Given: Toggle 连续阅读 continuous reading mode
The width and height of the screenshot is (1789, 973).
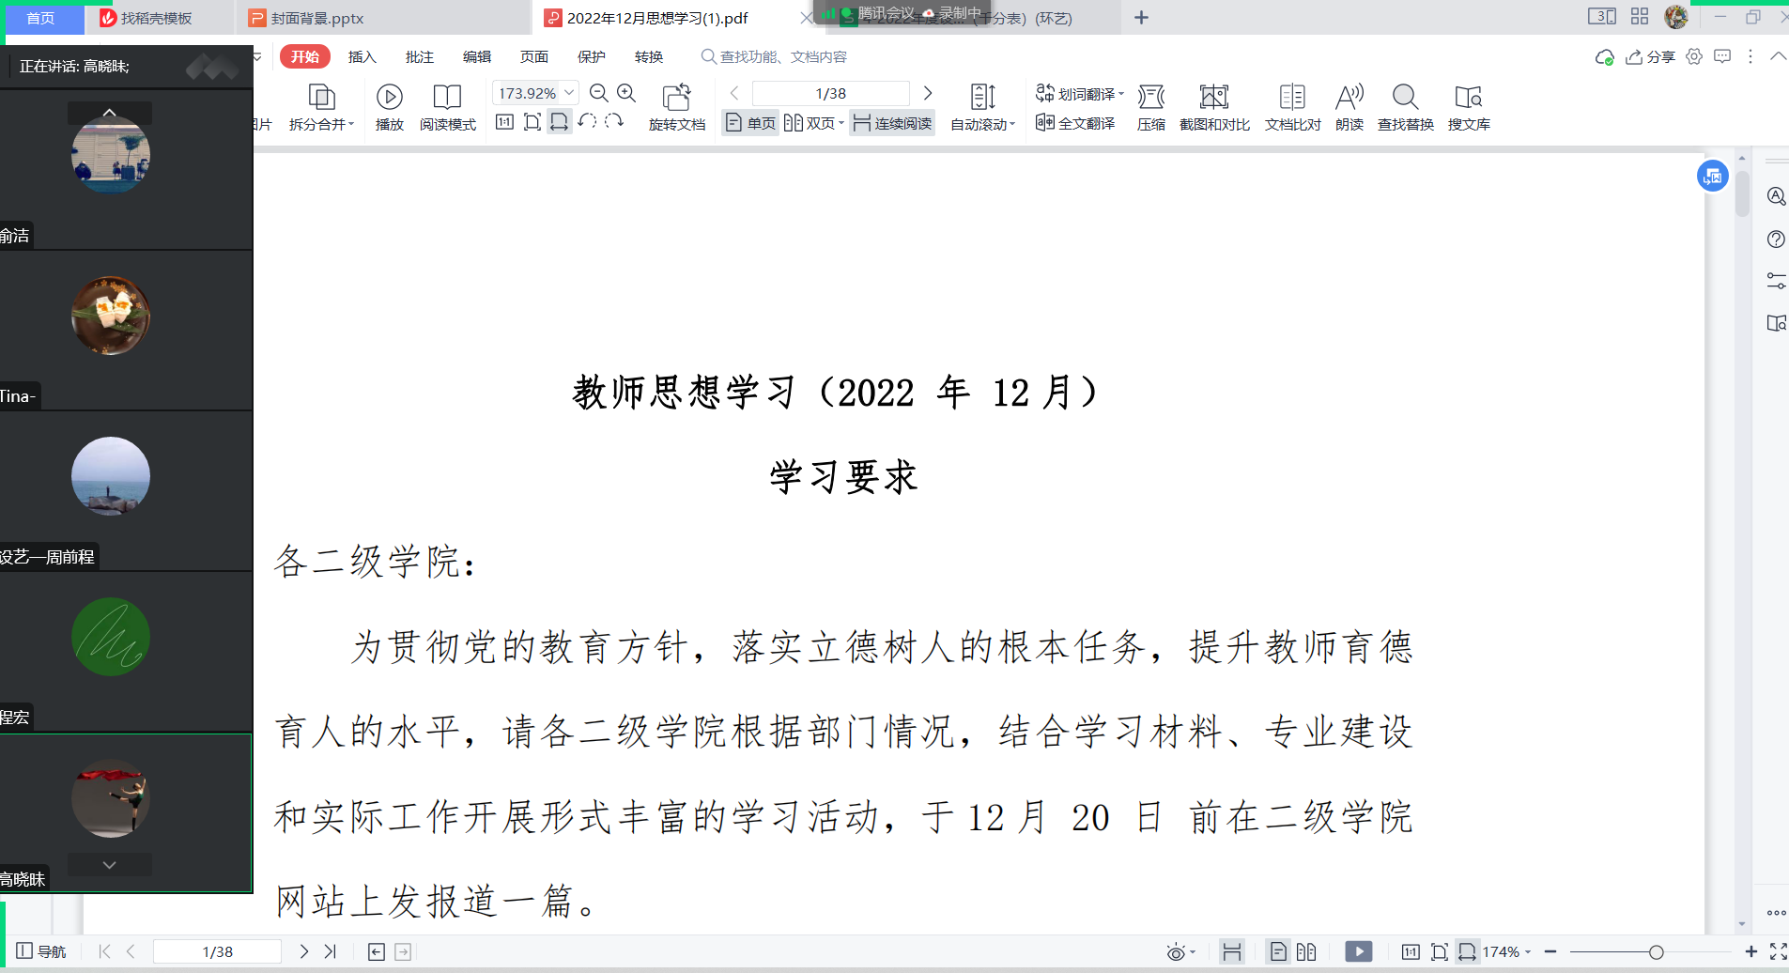Looking at the screenshot, I should [x=892, y=123].
